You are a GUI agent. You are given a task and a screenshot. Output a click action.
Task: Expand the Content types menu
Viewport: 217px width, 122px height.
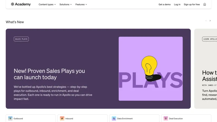[47, 4]
